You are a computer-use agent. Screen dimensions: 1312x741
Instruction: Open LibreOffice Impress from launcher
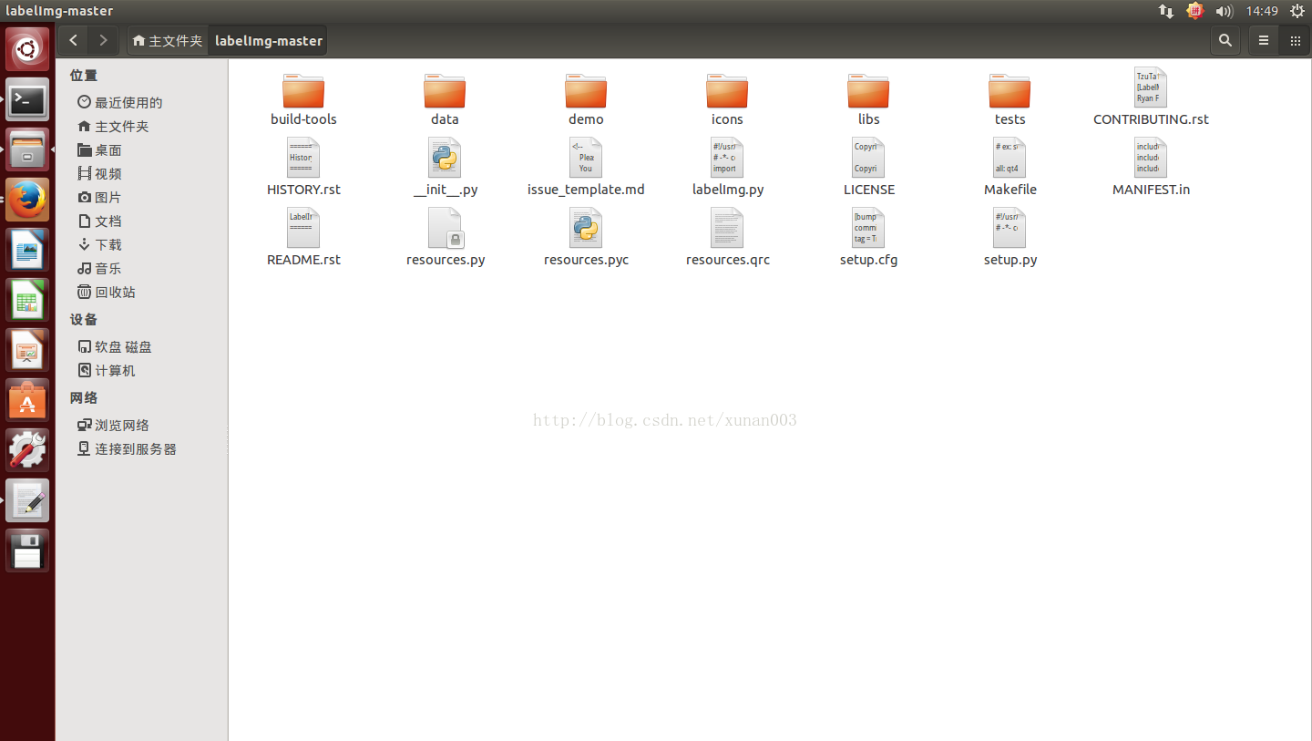[x=27, y=350]
